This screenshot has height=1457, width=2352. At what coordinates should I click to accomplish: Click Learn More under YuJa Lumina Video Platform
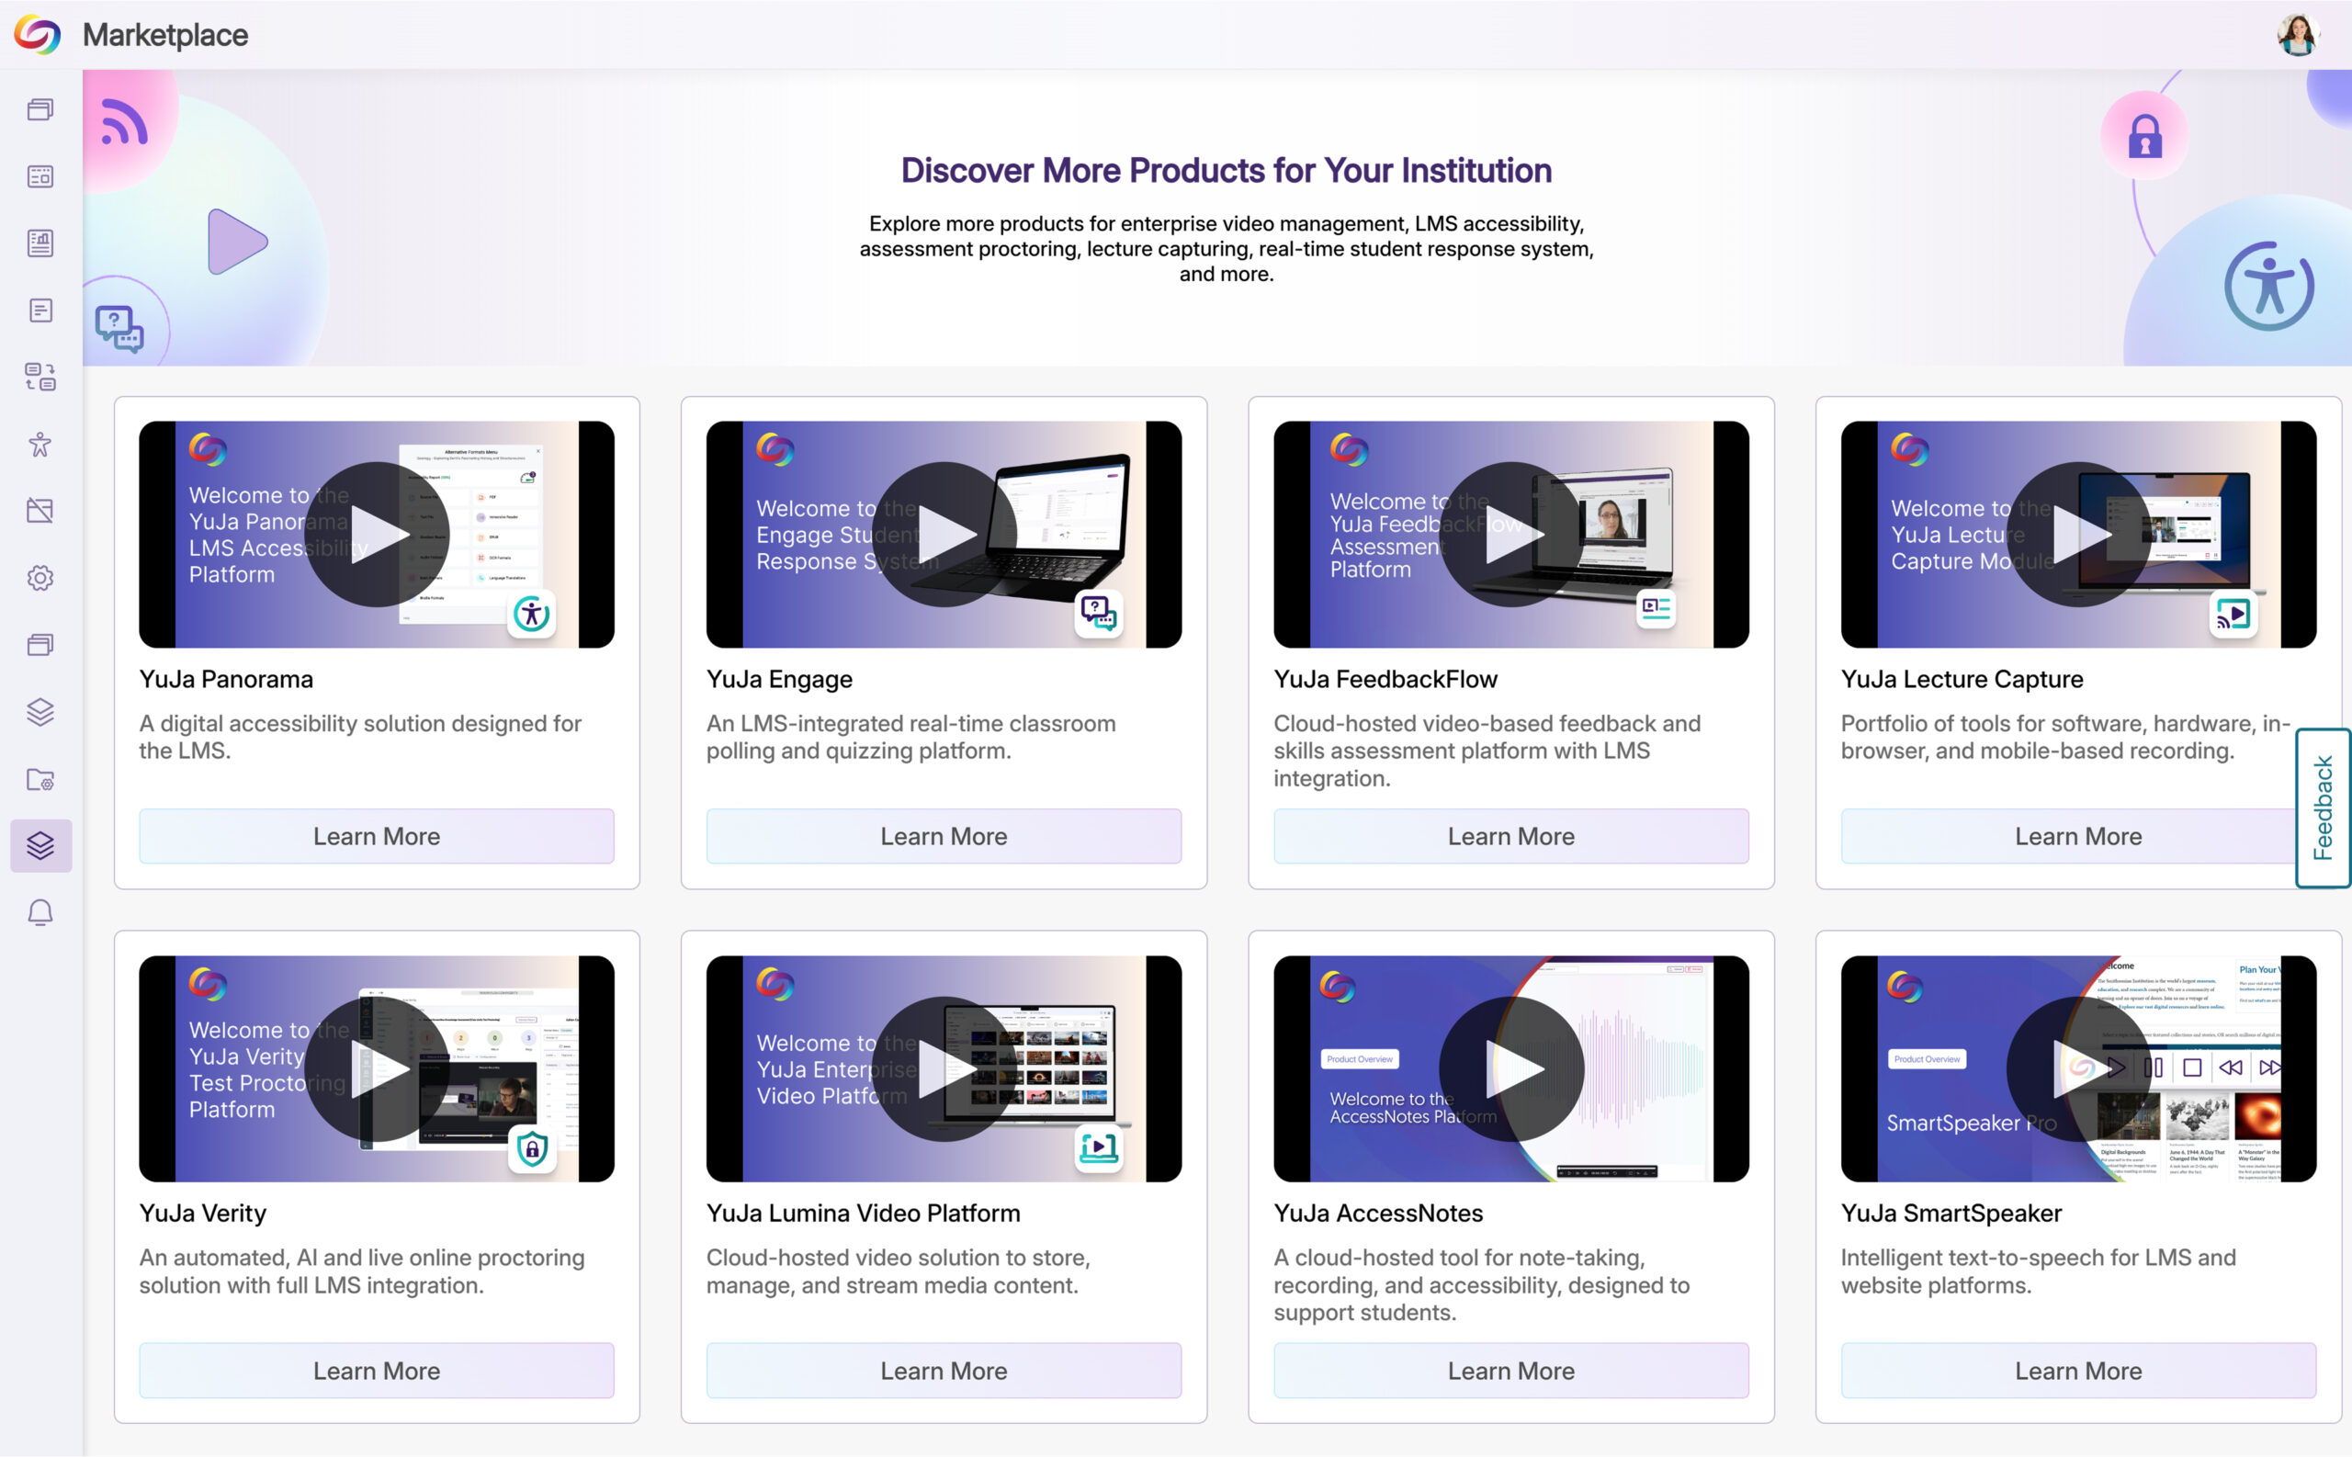944,1372
